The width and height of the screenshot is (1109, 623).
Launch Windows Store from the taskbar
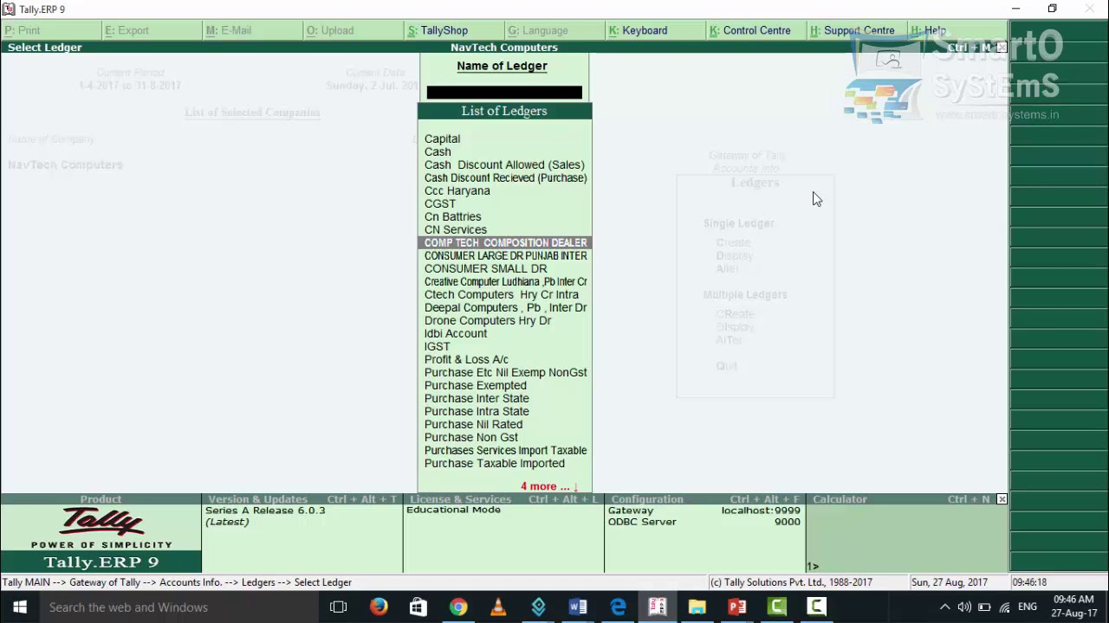(418, 607)
